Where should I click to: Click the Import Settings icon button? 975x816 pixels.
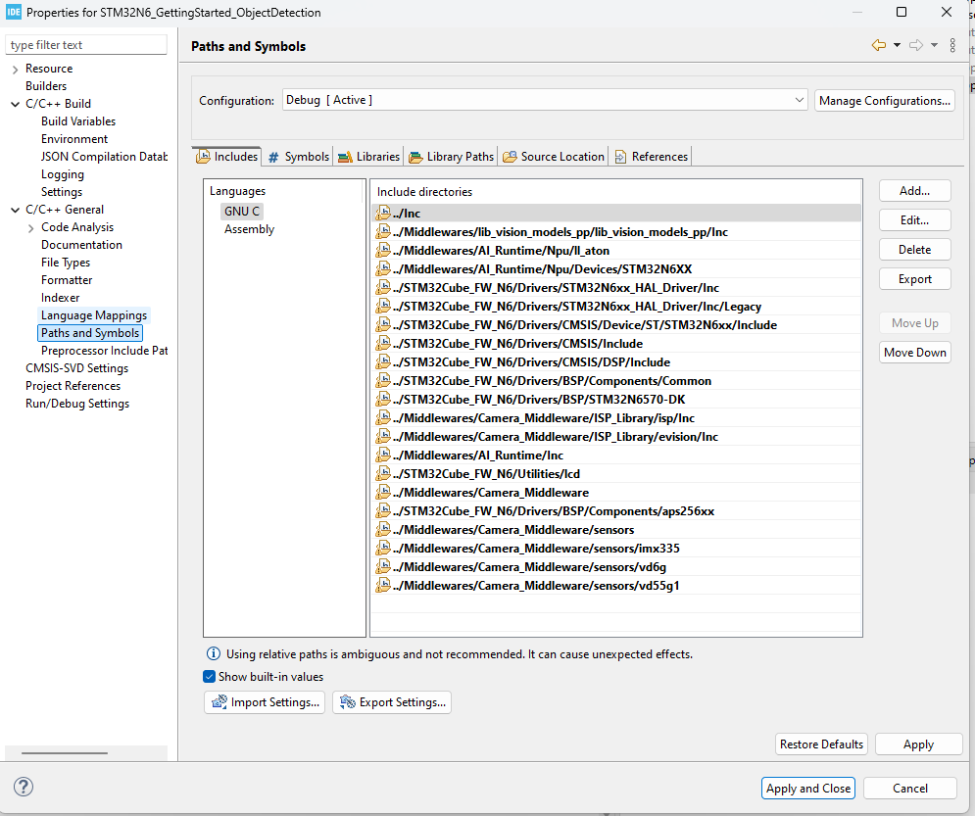(219, 702)
